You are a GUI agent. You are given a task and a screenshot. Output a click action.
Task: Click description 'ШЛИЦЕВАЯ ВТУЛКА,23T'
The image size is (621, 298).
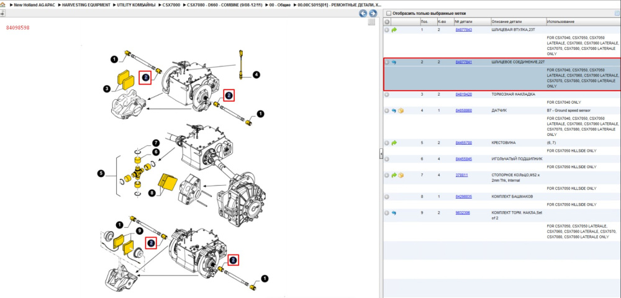tap(514, 30)
